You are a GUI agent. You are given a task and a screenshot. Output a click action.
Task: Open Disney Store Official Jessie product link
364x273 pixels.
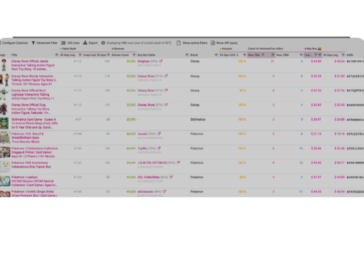(33, 65)
